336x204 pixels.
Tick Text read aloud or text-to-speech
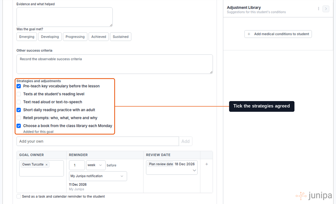pos(19,102)
